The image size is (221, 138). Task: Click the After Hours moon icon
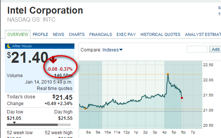pyautogui.click(x=9, y=46)
